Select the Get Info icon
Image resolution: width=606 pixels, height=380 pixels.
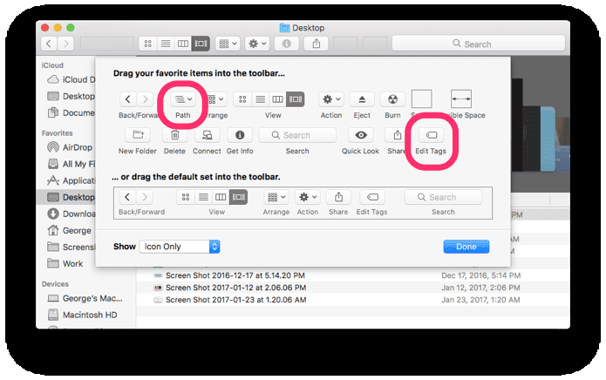pyautogui.click(x=240, y=135)
